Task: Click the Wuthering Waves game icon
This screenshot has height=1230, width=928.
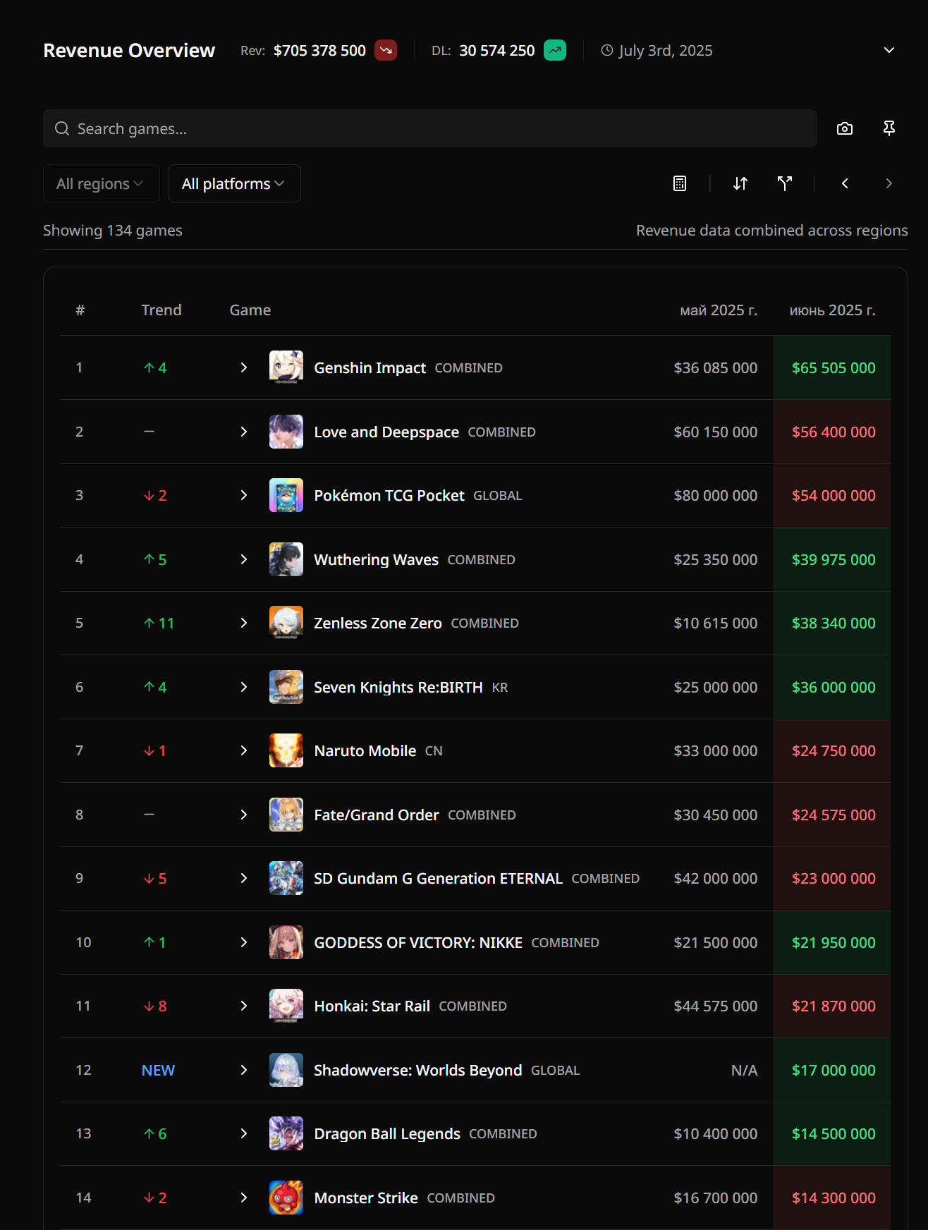Action: coord(286,559)
